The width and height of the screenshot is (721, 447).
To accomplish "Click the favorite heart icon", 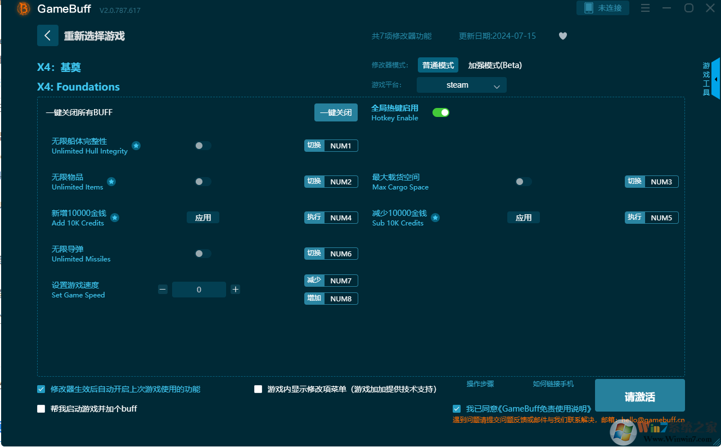I will (562, 36).
